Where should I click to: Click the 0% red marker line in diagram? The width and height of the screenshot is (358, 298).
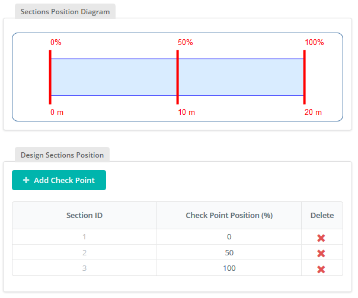50,77
